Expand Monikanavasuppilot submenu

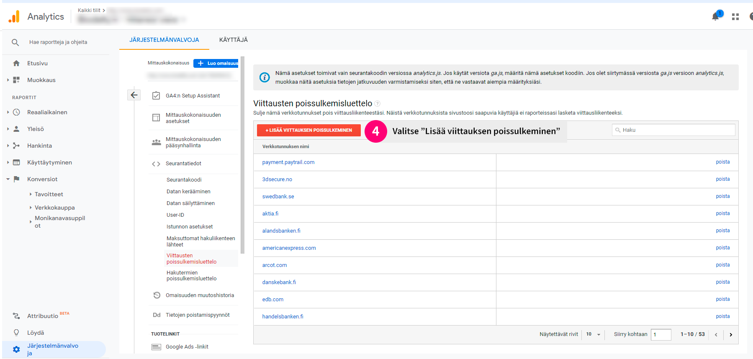[x=31, y=222]
